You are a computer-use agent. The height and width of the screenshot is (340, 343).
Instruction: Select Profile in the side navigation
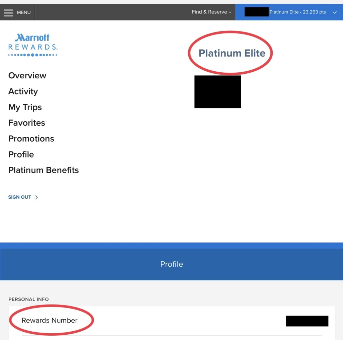21,154
